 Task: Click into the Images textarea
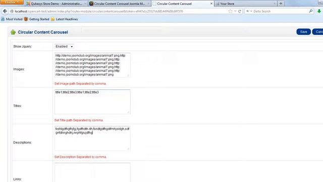[92, 65]
